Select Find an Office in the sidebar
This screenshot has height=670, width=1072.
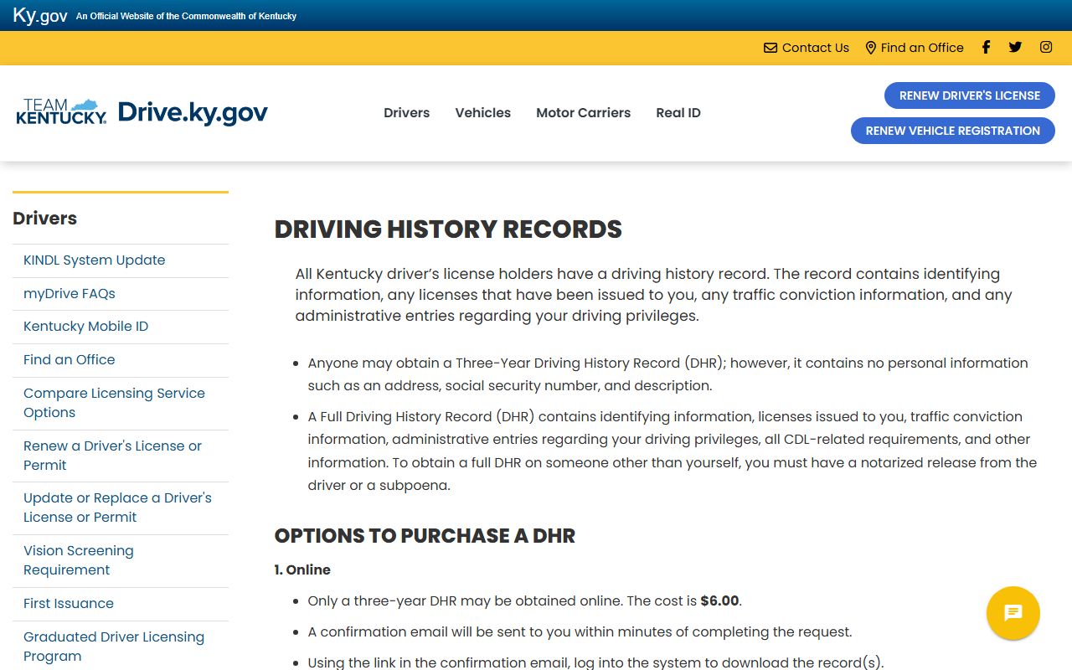70,360
